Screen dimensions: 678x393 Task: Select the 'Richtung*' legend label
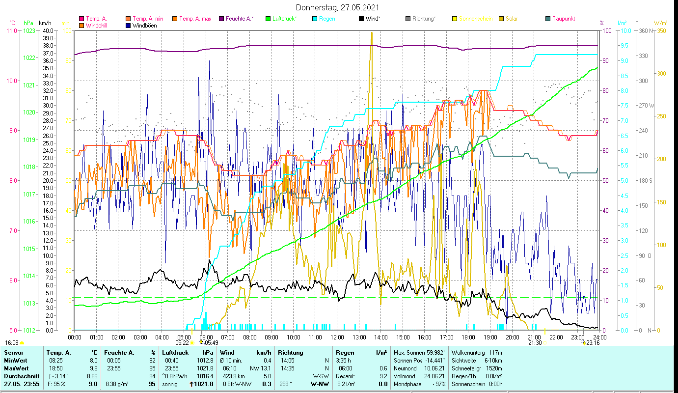point(424,19)
